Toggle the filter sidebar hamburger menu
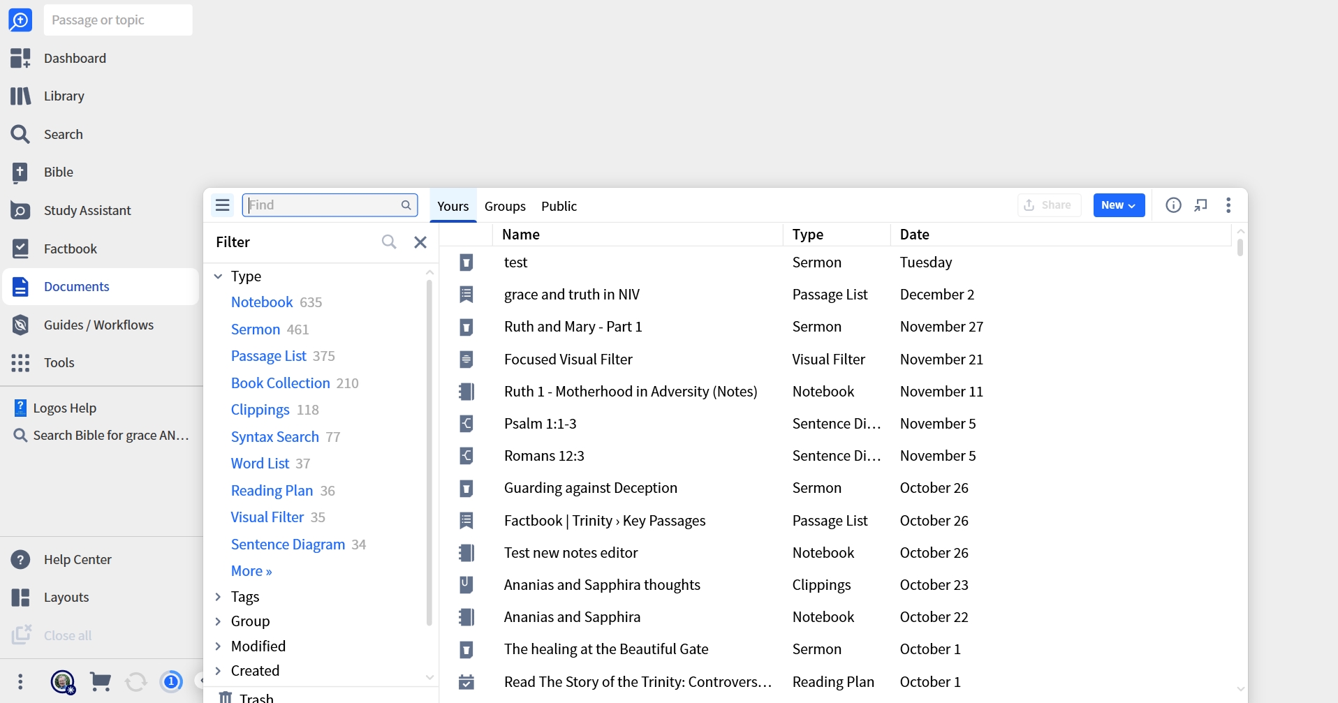The height and width of the screenshot is (703, 1338). pos(223,205)
